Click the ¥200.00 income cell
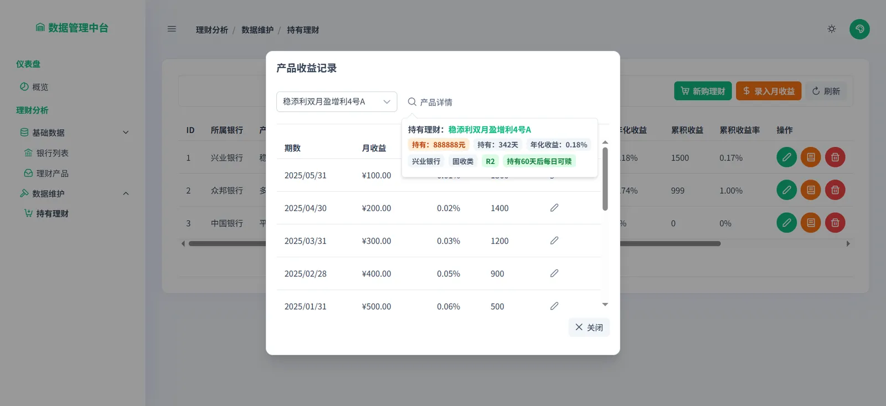The width and height of the screenshot is (886, 406). coord(377,208)
